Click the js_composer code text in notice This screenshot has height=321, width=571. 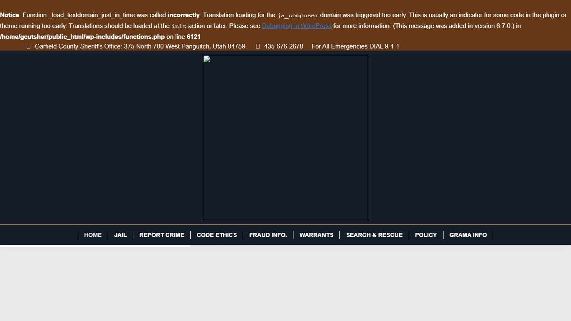pos(298,15)
